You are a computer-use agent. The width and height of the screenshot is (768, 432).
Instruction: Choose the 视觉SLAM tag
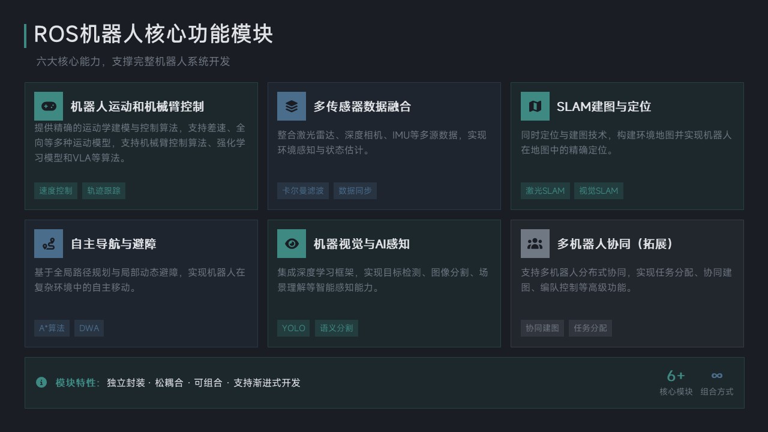point(599,191)
